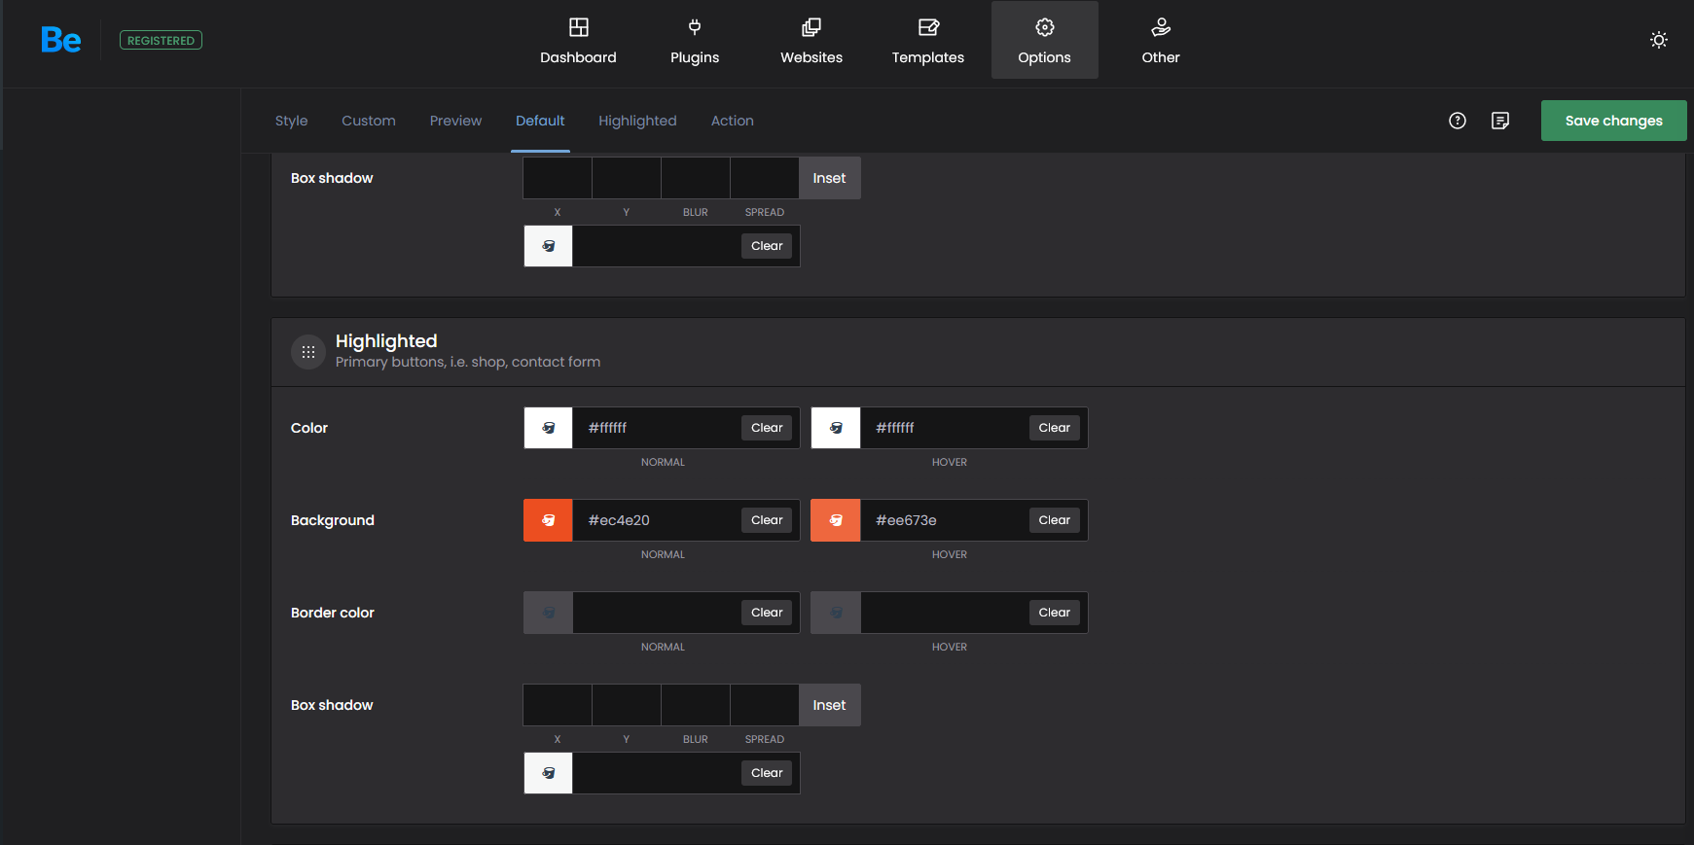
Task: Open Background normal #ec4e20 swatch
Action: 549,520
